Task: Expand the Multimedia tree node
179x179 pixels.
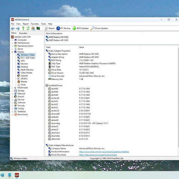Action: coord(12,88)
